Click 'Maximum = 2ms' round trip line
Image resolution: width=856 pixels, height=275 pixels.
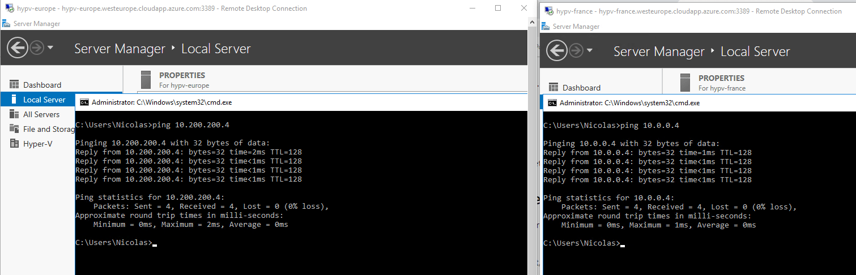click(x=190, y=224)
